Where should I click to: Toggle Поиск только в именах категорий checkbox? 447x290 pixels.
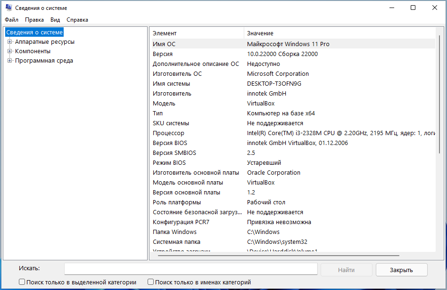point(151,282)
